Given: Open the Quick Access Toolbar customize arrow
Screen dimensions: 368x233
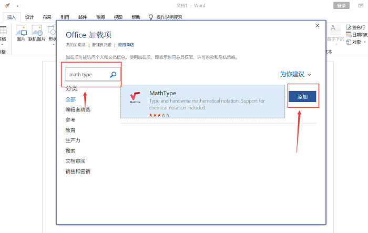Looking at the screenshot, I should coord(17,5).
